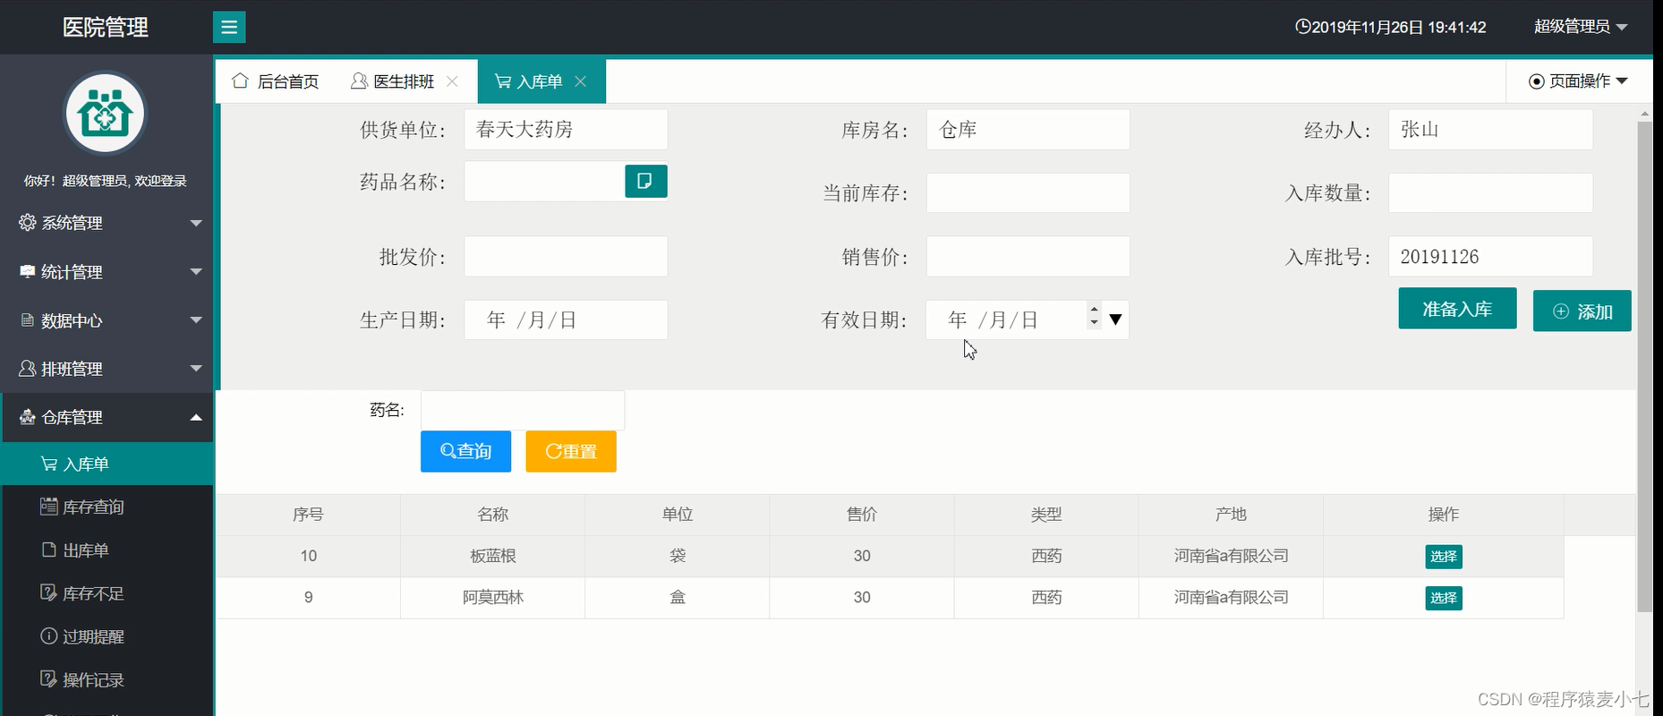The height and width of the screenshot is (716, 1663).
Task: Click the 当前库存 input field
Action: tap(1028, 192)
